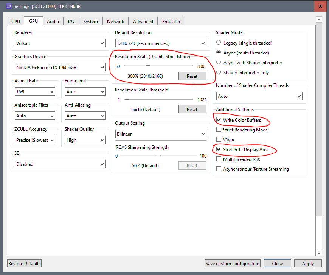This screenshot has height=275, width=329.
Task: Click the Resolution Scale slider handle
Action: [148, 66]
